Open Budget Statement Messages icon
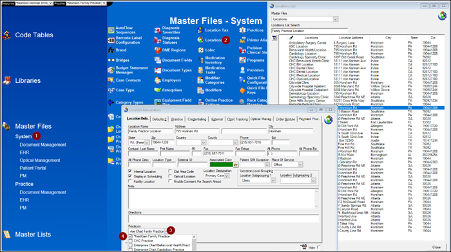This screenshot has height=252, width=451. [111, 70]
